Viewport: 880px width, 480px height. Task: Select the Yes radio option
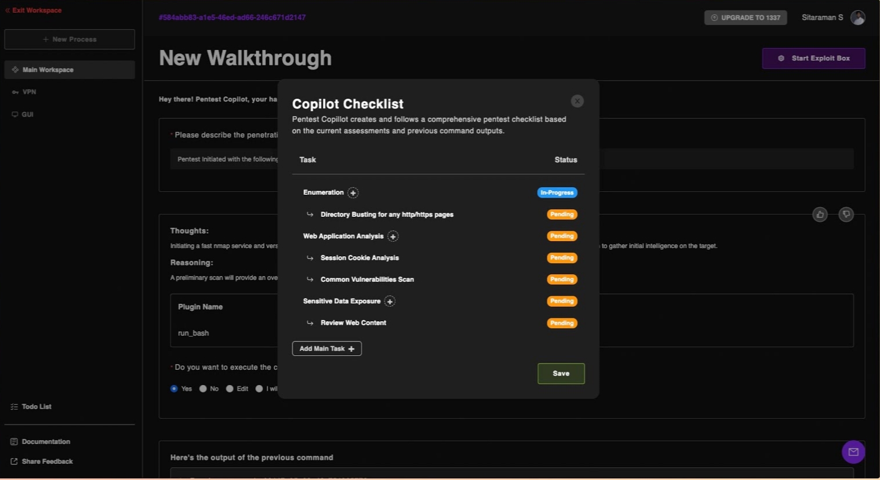[x=174, y=388]
